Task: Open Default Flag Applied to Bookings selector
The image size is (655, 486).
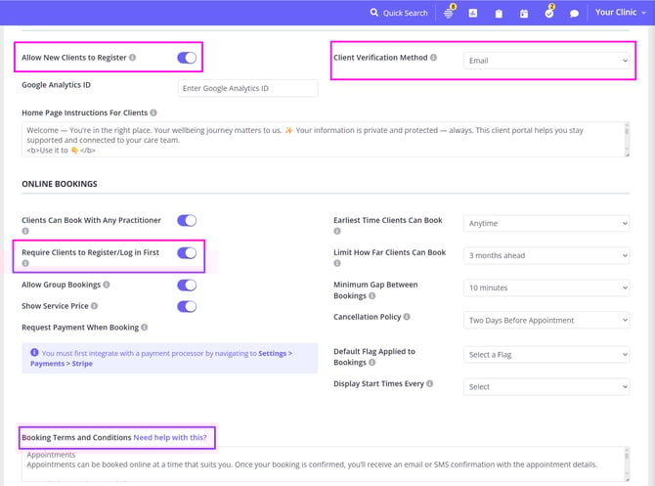Action: click(x=546, y=354)
